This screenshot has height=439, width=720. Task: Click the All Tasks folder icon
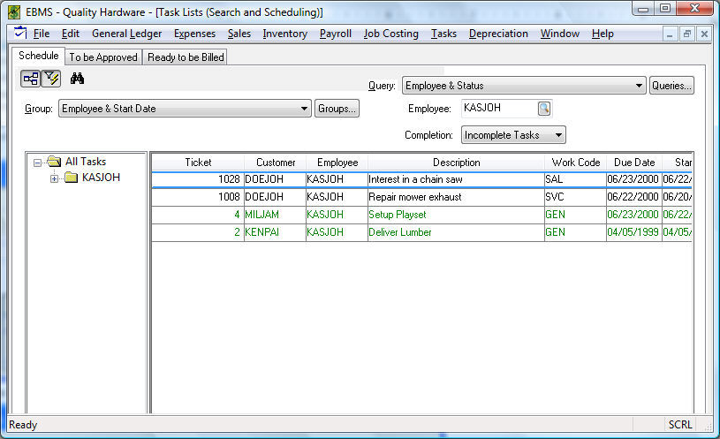coord(54,162)
